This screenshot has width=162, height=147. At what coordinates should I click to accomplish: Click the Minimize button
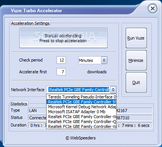pyautogui.click(x=136, y=60)
